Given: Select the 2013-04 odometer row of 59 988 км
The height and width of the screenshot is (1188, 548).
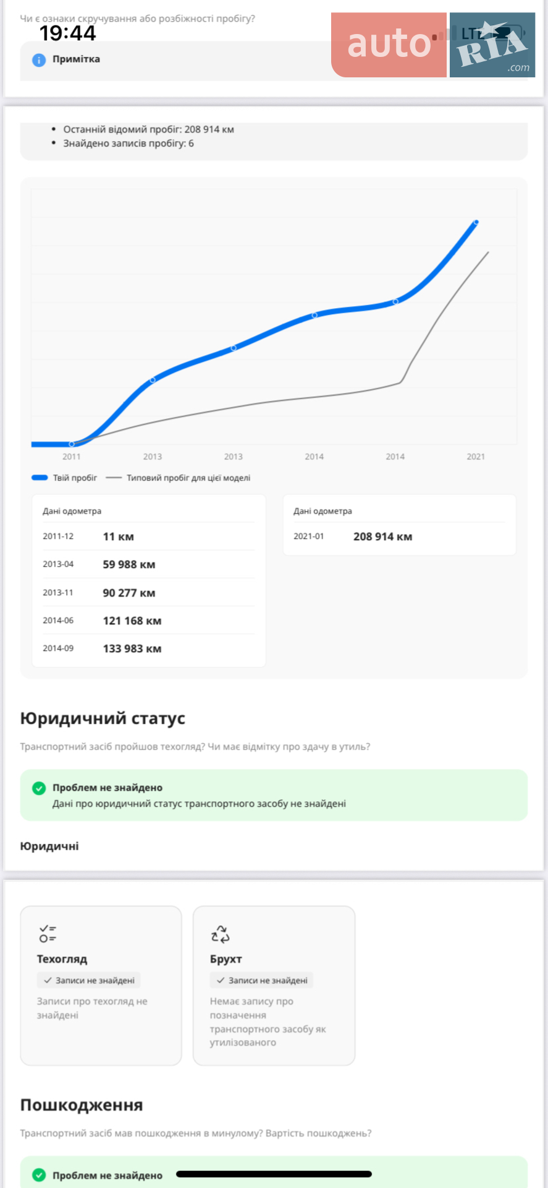Looking at the screenshot, I should [149, 564].
